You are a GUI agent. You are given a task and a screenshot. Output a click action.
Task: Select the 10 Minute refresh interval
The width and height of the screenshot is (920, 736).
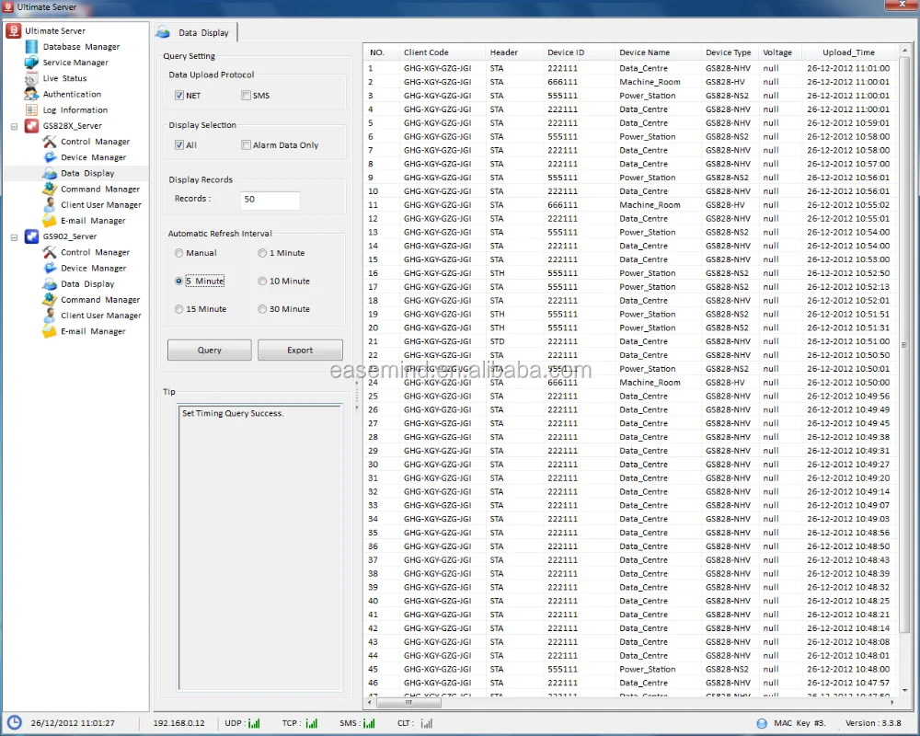pyautogui.click(x=262, y=282)
